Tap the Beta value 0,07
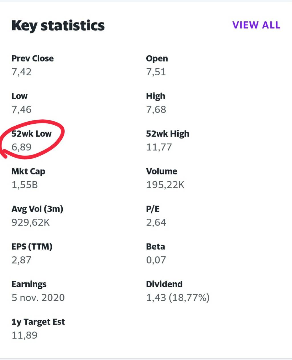The height and width of the screenshot is (360, 292). pos(156,260)
